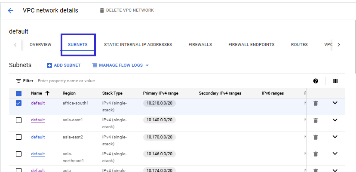The height and width of the screenshot is (172, 356).
Task: Click DELETE VPC NETWORK trash button
Action: pos(127,10)
